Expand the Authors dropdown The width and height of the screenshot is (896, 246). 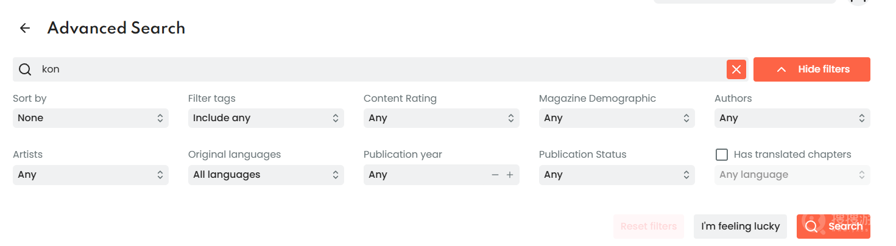click(792, 118)
